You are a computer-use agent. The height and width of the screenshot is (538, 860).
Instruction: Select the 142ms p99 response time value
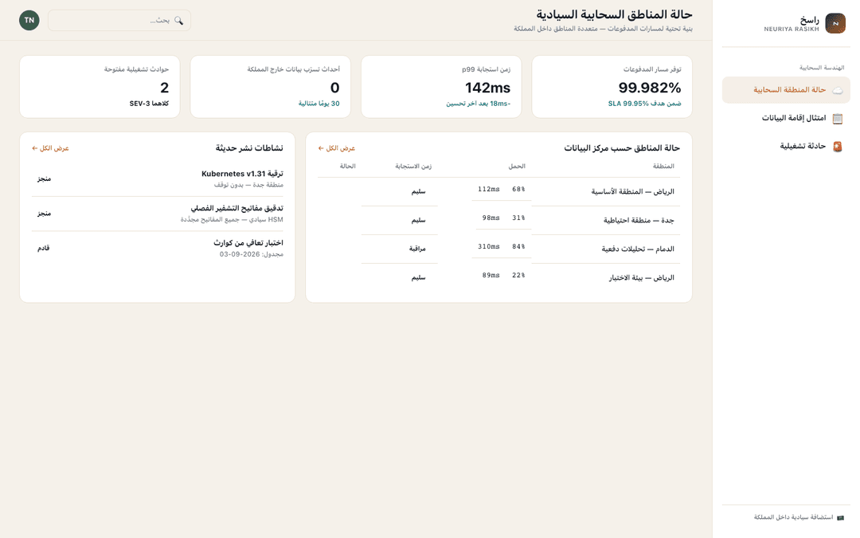(487, 88)
